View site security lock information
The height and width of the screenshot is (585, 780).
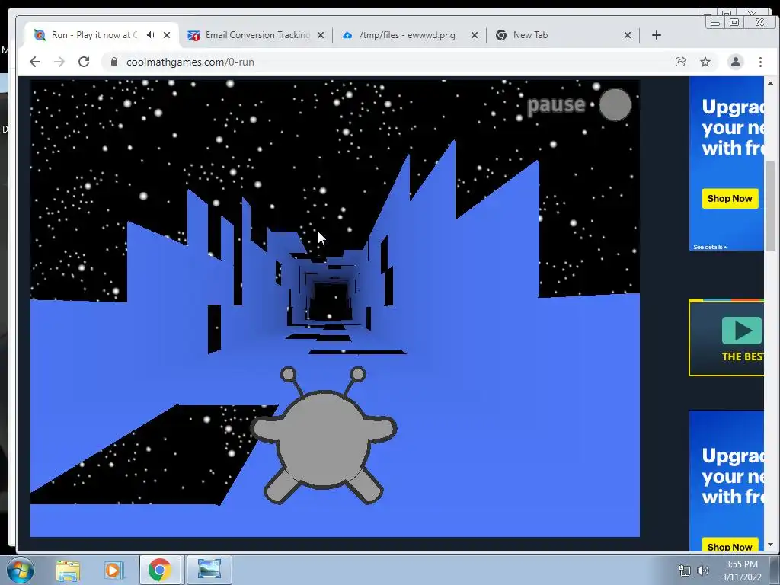click(x=114, y=62)
